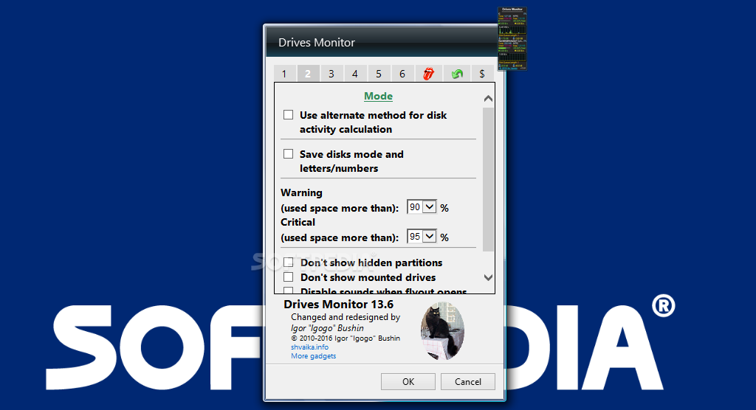
Task: Open settings tab 4
Action: coord(355,74)
